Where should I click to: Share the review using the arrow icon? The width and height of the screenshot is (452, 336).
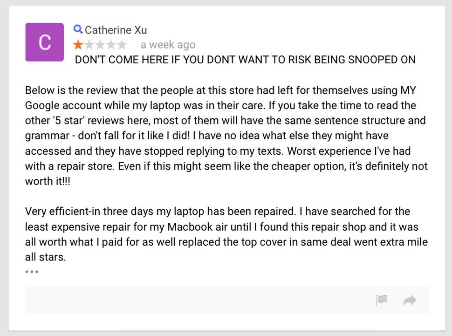pos(410,300)
